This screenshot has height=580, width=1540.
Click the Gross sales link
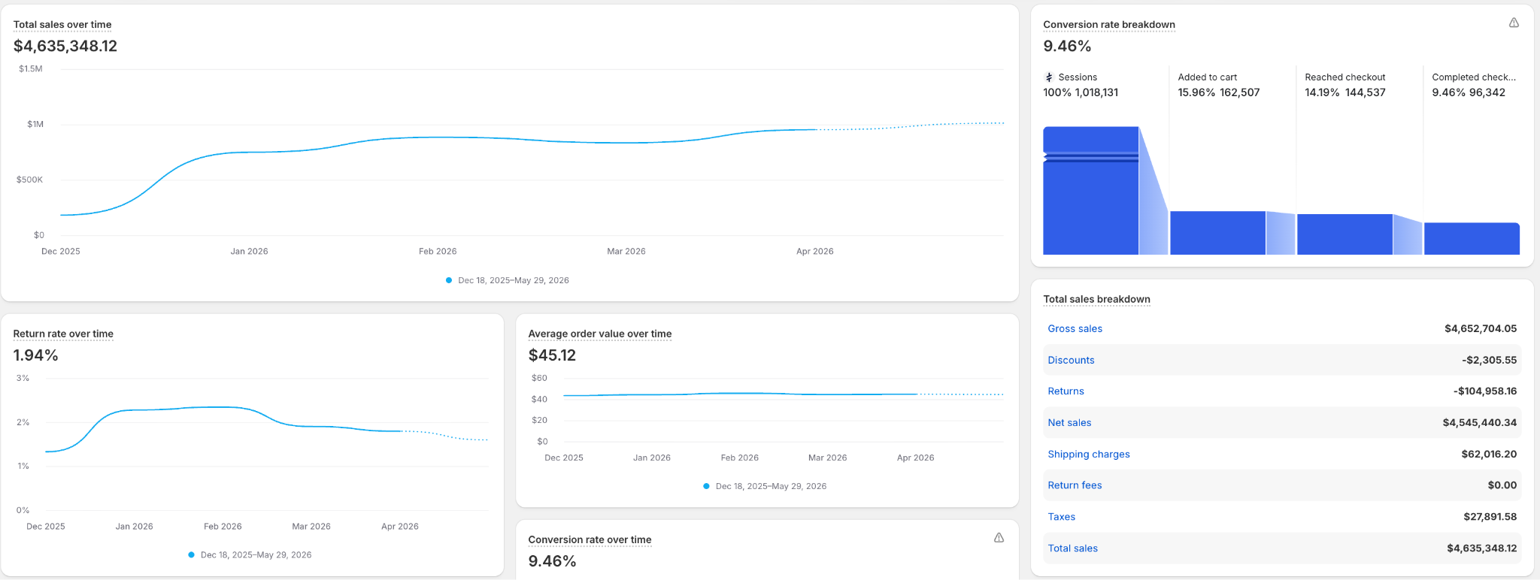1075,328
